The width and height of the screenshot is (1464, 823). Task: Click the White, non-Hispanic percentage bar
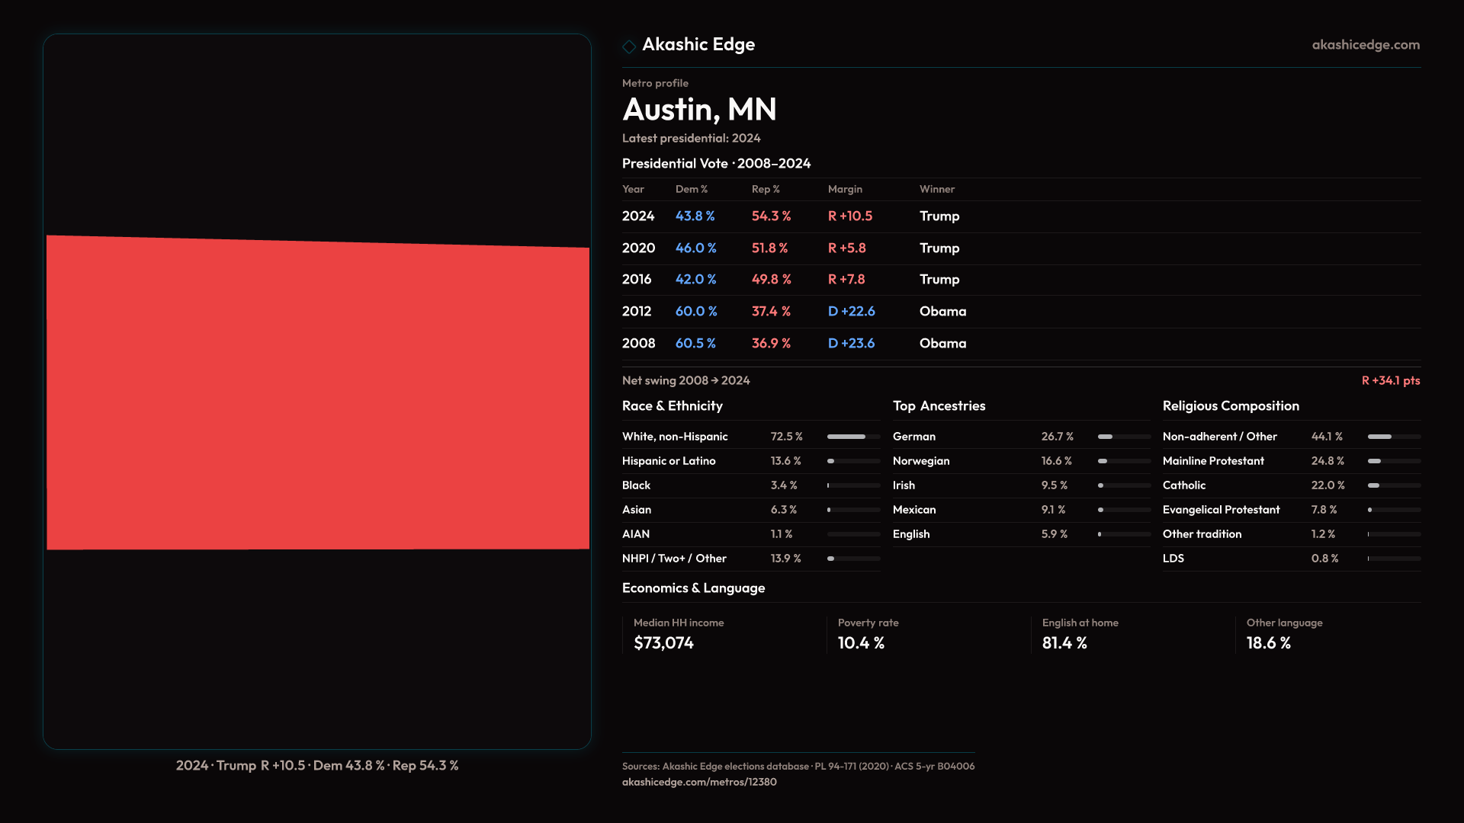pyautogui.click(x=852, y=437)
